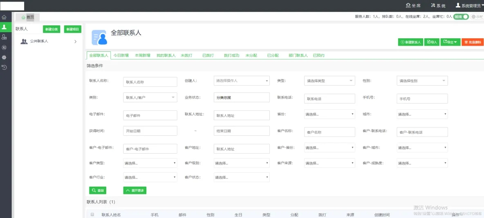
Task: Open the 系统管理员 user dropdown
Action: [470, 6]
